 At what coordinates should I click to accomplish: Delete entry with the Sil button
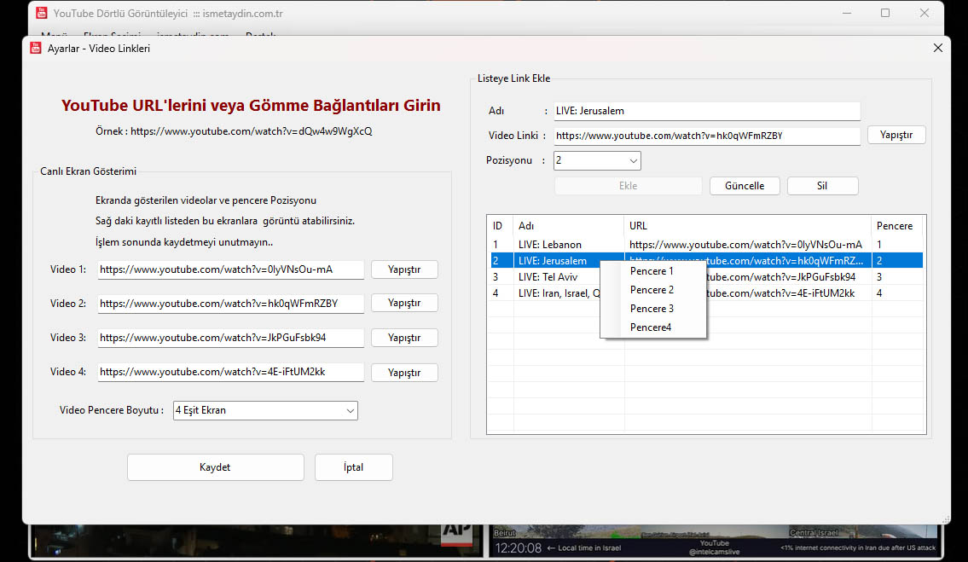pyautogui.click(x=822, y=186)
